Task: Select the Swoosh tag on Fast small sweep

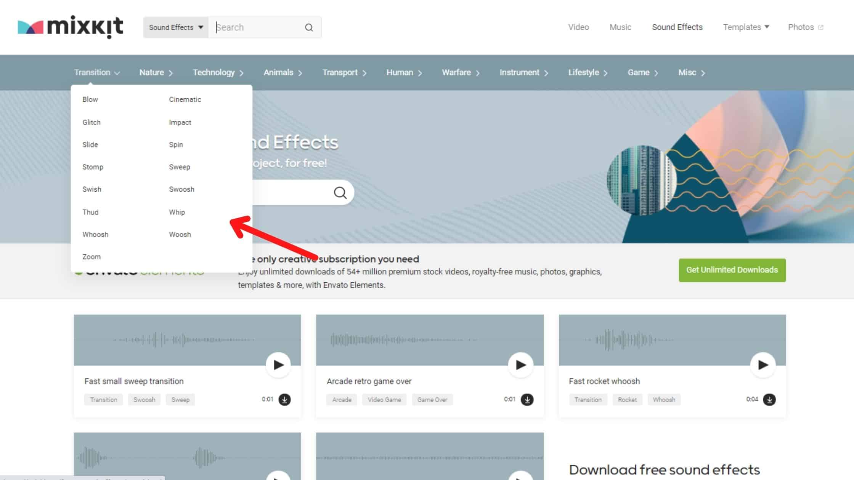Action: tap(144, 399)
